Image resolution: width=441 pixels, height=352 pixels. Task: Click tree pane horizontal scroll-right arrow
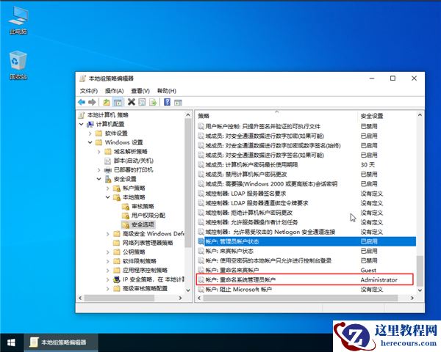tap(180, 298)
